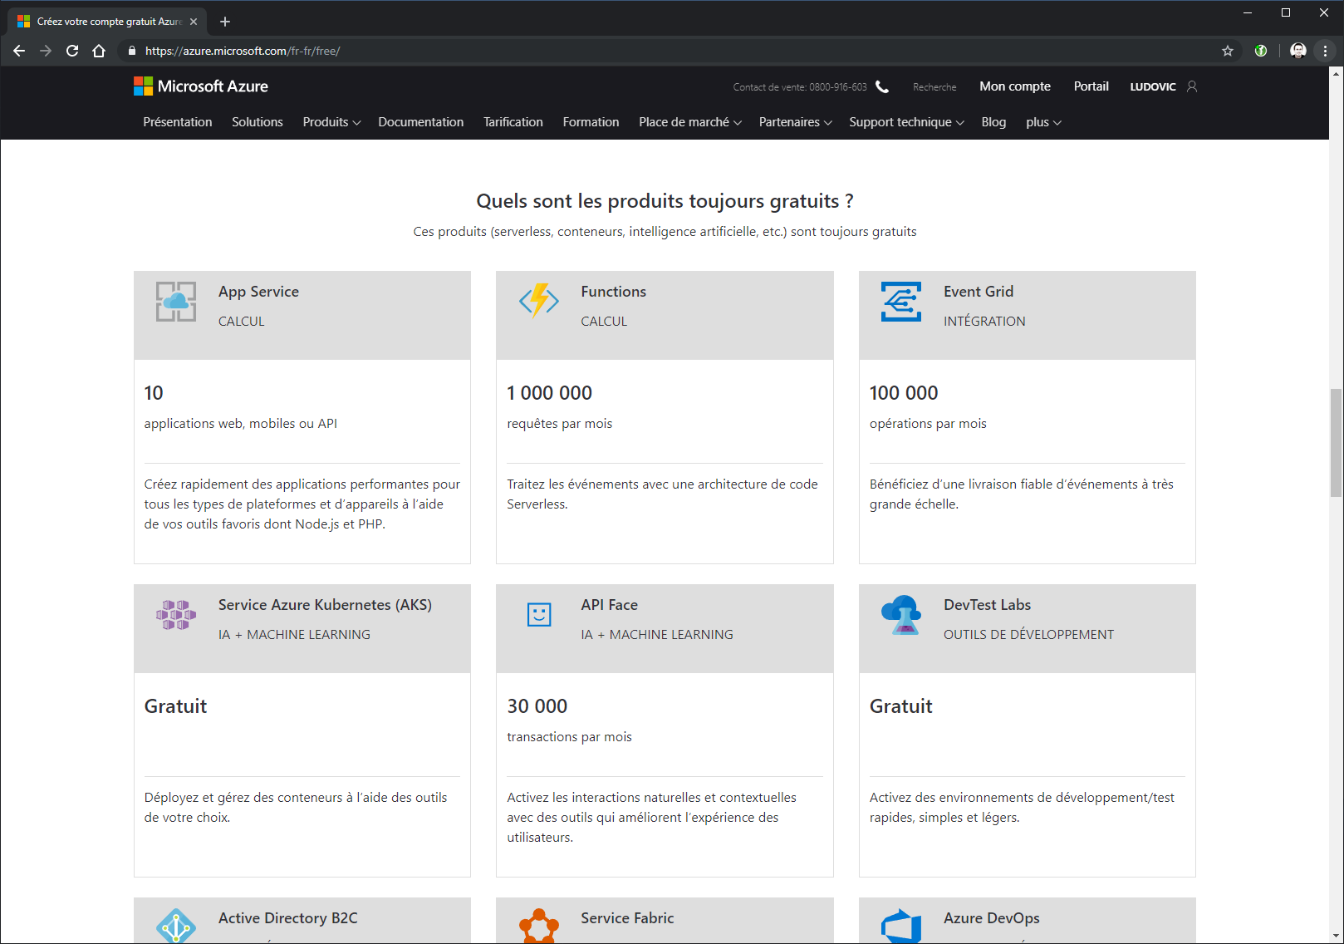
Task: Open the Présentation nav item
Action: point(178,122)
